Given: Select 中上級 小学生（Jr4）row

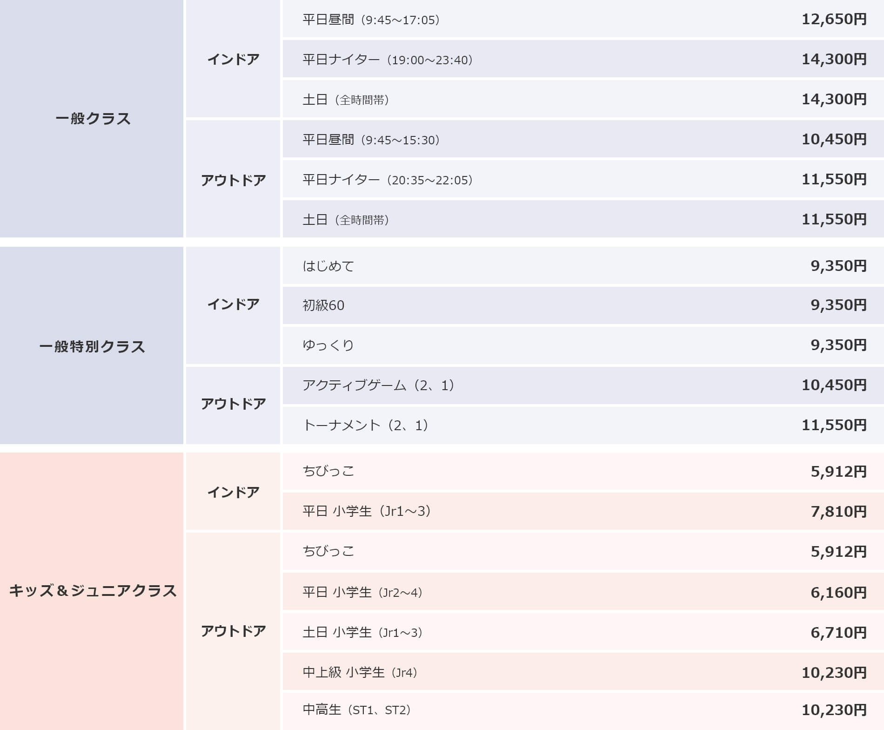Looking at the screenshot, I should click(583, 671).
